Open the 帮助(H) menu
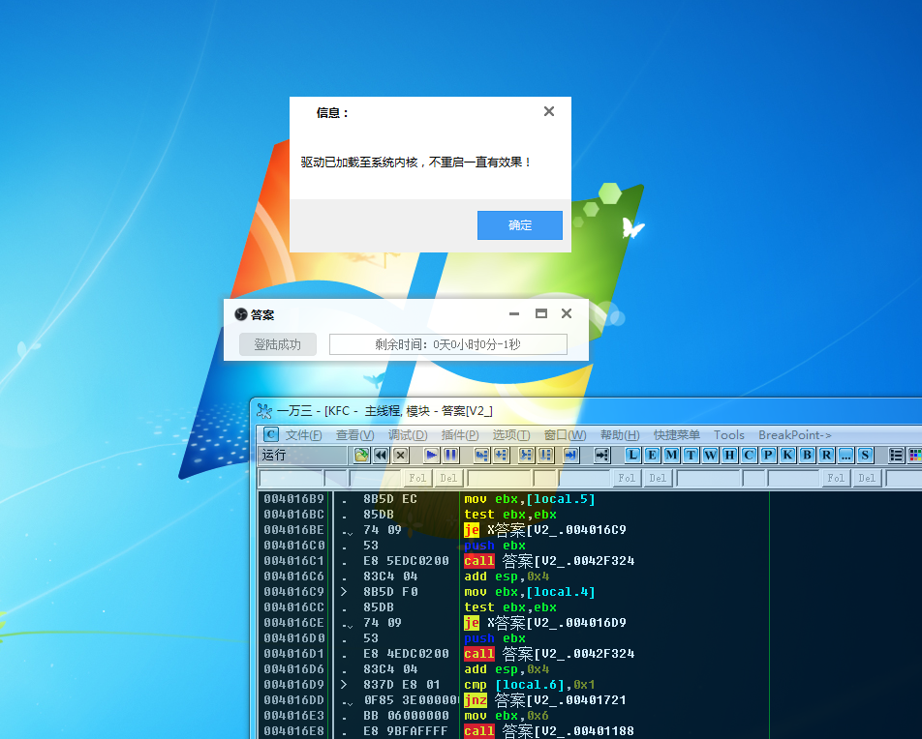922x739 pixels. tap(620, 435)
